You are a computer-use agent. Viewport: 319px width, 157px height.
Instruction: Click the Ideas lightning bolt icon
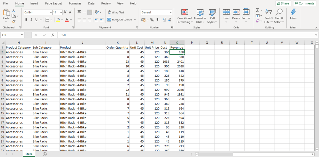(293, 14)
